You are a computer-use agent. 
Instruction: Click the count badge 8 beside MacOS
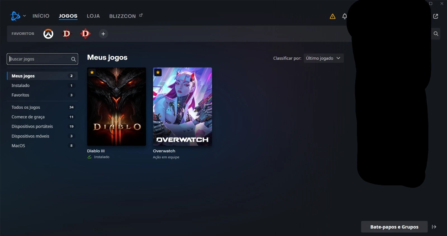(x=72, y=146)
